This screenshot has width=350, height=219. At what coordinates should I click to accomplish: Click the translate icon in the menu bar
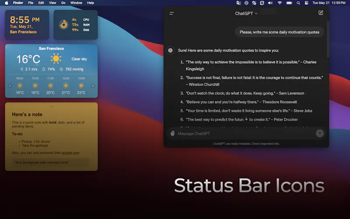(x=238, y=3)
